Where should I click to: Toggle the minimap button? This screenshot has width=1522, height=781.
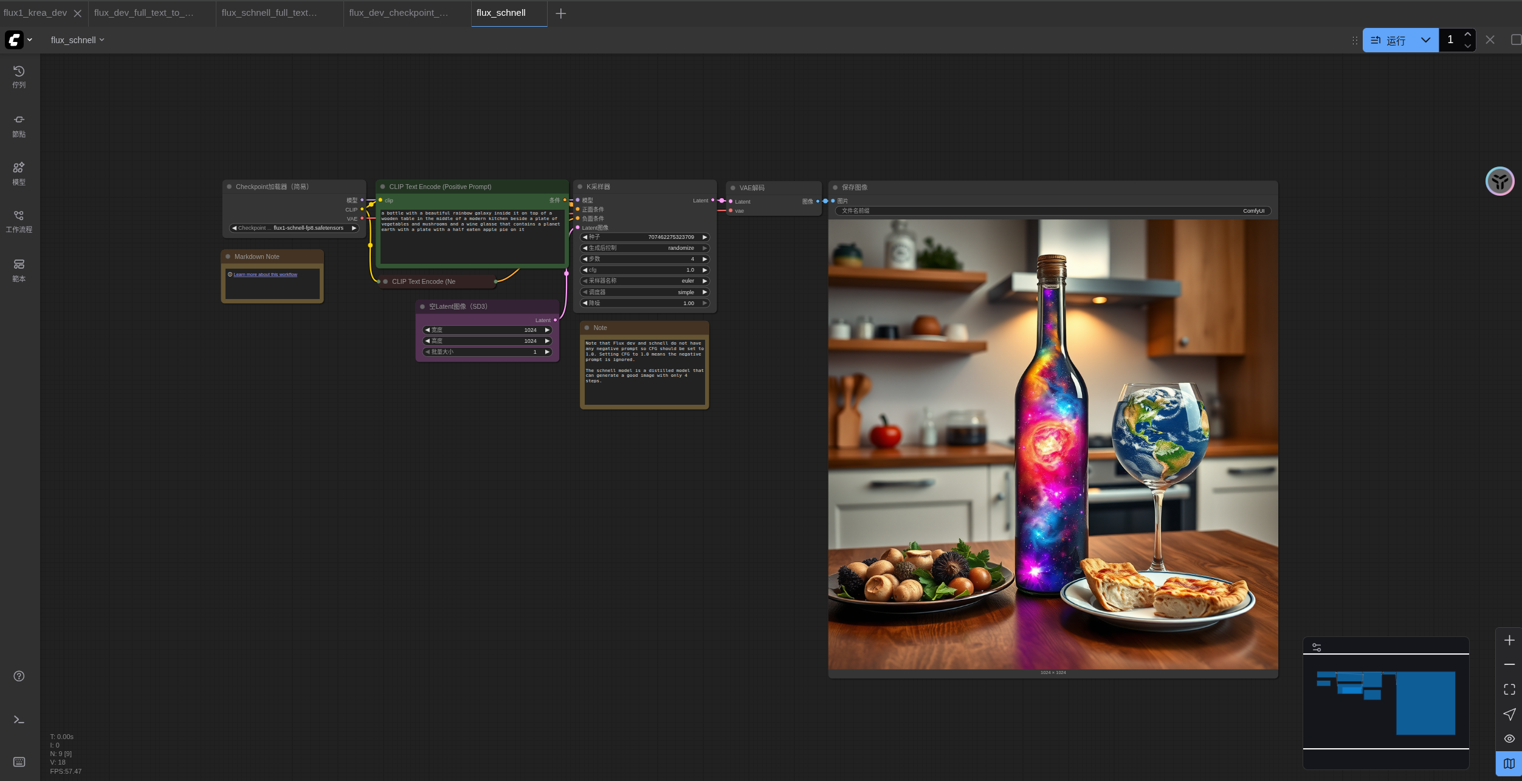pyautogui.click(x=1509, y=763)
